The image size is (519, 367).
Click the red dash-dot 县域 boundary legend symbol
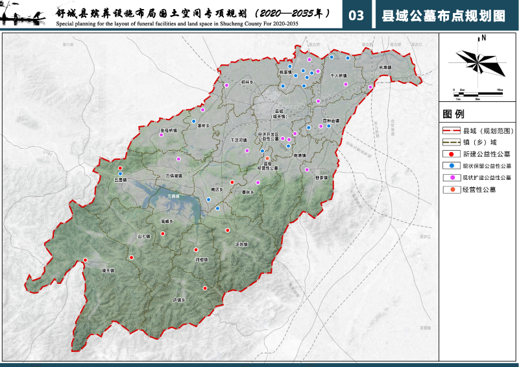pos(451,131)
